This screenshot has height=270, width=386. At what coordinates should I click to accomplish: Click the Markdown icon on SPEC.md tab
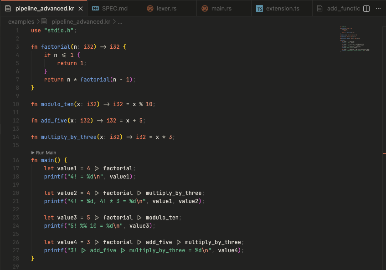tap(95, 9)
